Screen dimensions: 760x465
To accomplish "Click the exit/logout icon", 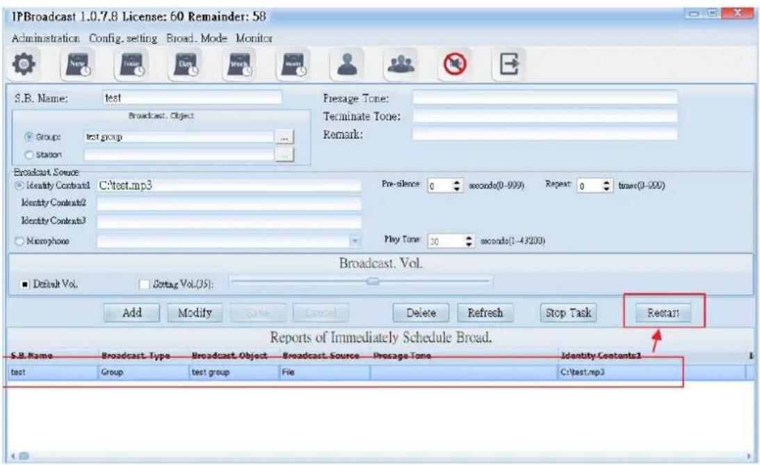I will click(x=508, y=64).
